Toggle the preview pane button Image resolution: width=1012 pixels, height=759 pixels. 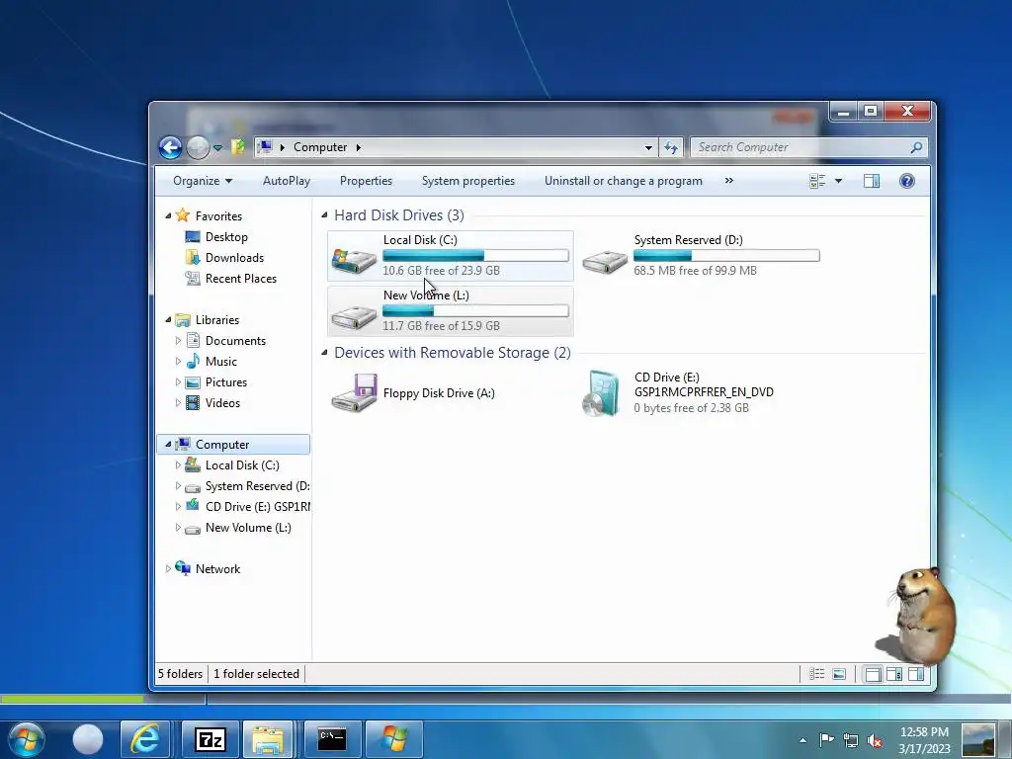[x=872, y=182]
